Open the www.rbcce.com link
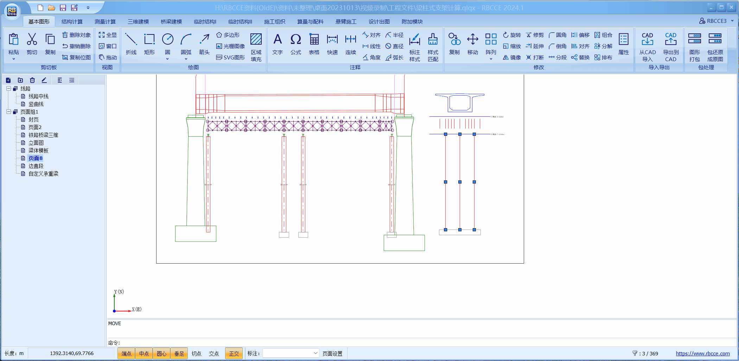This screenshot has height=361, width=739. (x=702, y=353)
